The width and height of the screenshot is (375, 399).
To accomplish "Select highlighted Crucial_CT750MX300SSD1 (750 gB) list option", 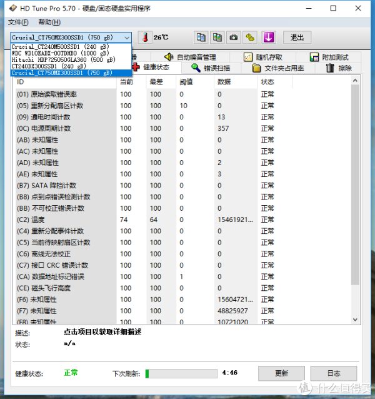I will (x=71, y=73).
